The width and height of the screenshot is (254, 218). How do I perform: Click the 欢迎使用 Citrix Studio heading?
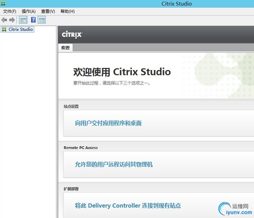coord(122,72)
